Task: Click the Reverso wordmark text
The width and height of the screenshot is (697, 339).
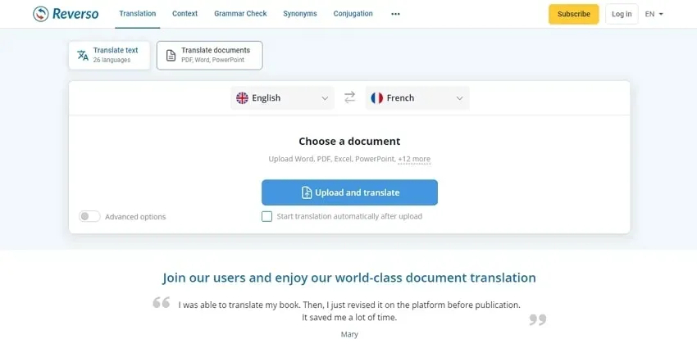Action: click(x=75, y=14)
